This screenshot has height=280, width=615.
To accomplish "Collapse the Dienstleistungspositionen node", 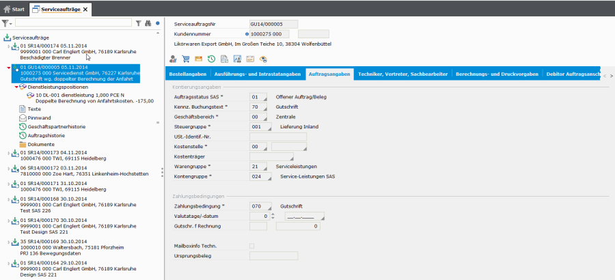I will click(x=16, y=87).
